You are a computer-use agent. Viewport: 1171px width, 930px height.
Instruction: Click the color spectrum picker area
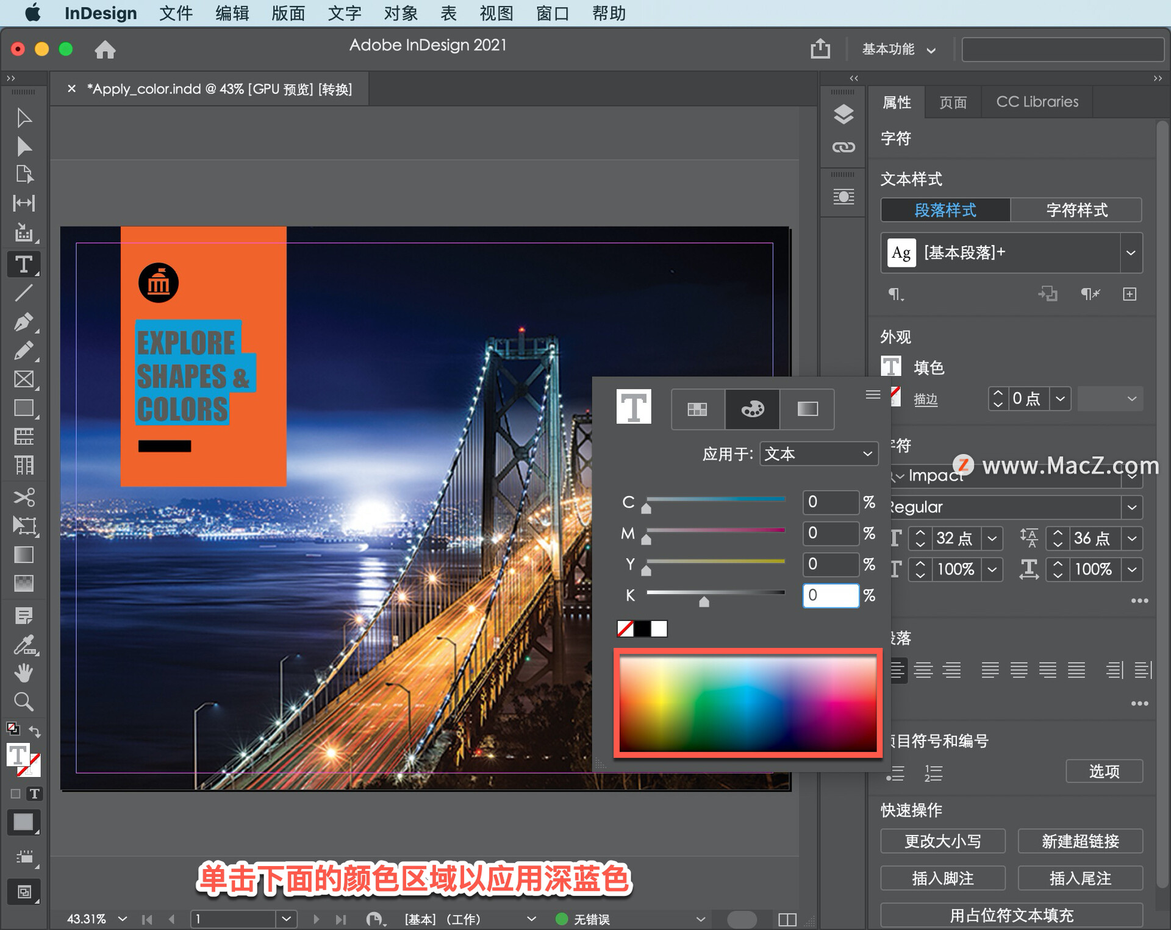pos(748,704)
